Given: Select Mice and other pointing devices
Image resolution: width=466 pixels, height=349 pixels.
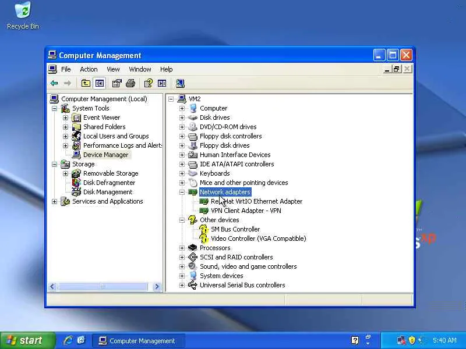Looking at the screenshot, I should (x=243, y=183).
